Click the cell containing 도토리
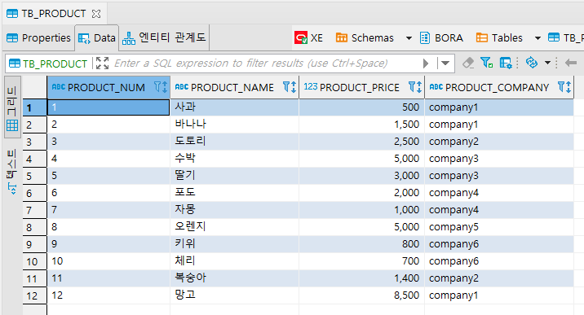Image resolution: width=584 pixels, height=315 pixels. [234, 142]
